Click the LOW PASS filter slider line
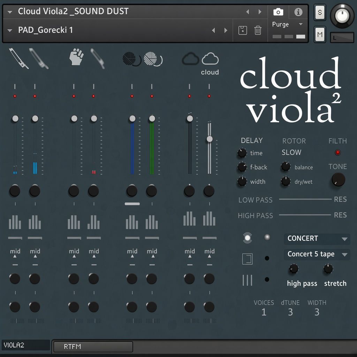The width and height of the screenshot is (357, 357). click(x=305, y=199)
